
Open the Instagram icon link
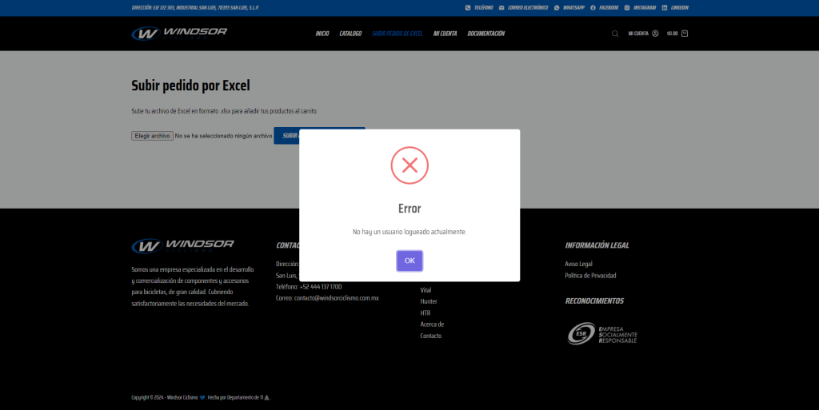627,8
